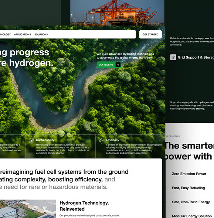Click the Efficiency feature heading
The image size is (214, 218).
(x=112, y=140)
